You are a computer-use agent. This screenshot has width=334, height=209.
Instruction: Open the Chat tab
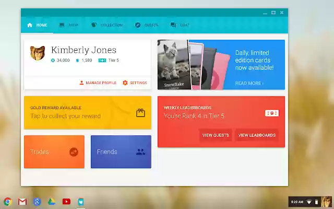coord(180,25)
